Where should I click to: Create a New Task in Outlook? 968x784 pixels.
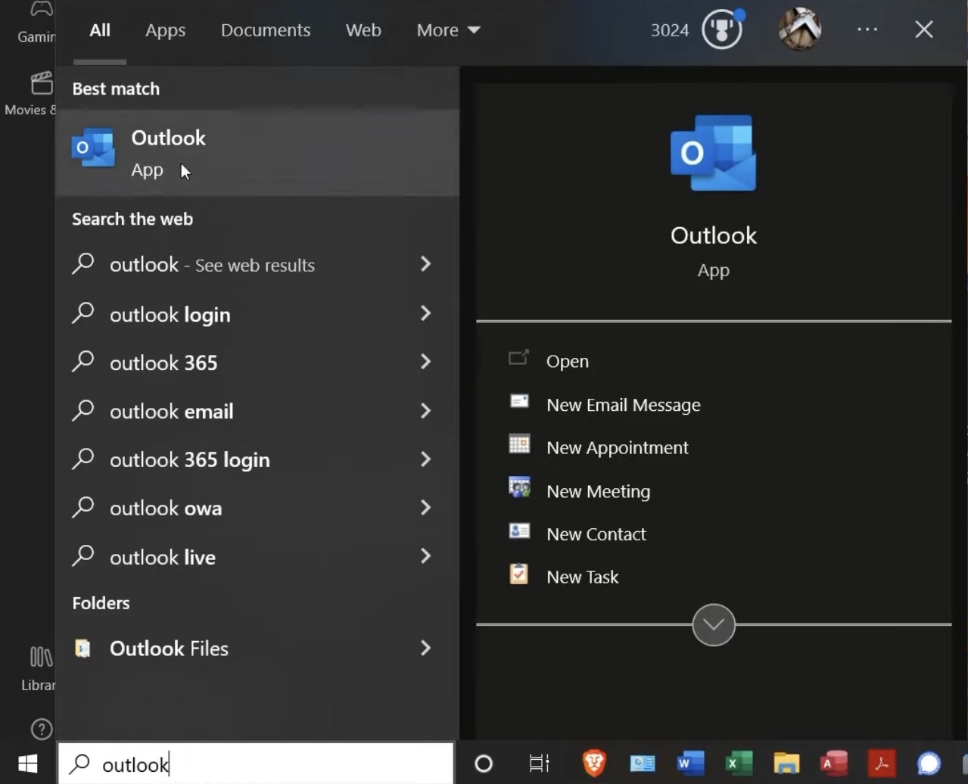click(583, 576)
